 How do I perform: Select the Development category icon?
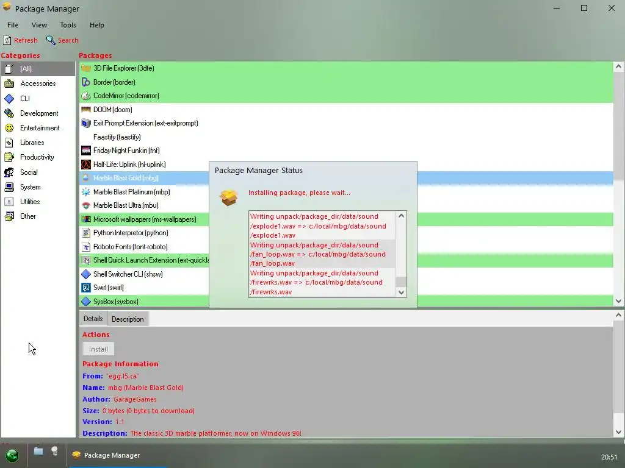pyautogui.click(x=9, y=113)
